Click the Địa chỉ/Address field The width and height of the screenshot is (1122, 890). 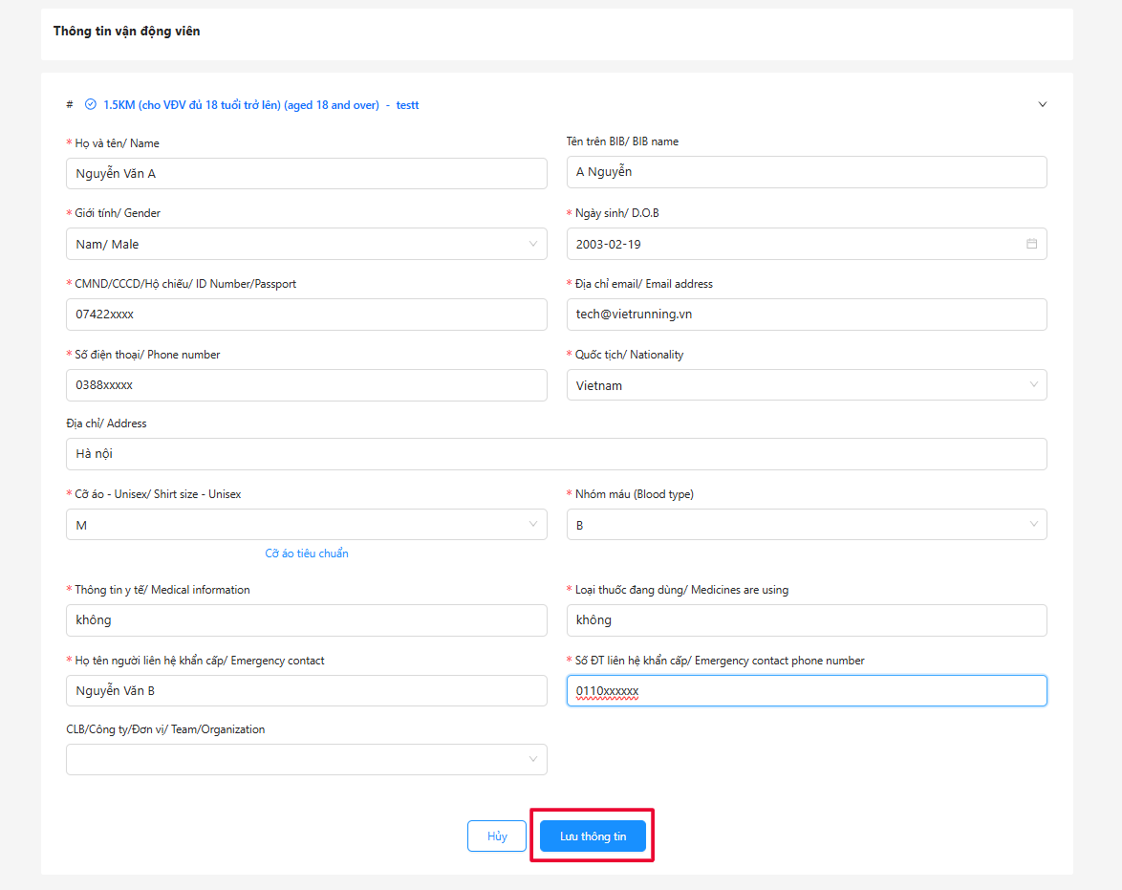point(555,454)
